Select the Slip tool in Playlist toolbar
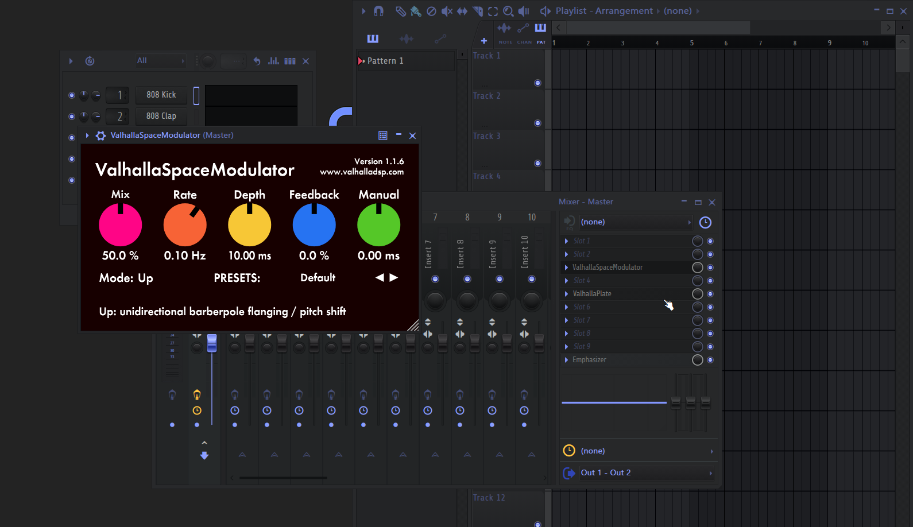The height and width of the screenshot is (527, 913). click(x=462, y=11)
